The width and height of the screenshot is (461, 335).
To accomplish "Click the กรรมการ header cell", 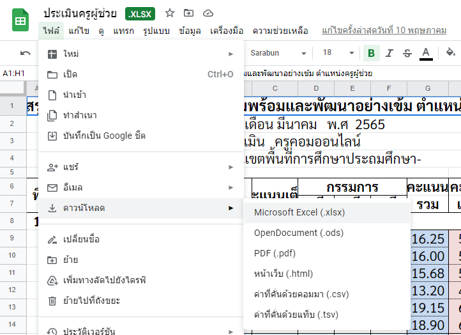I will click(352, 187).
